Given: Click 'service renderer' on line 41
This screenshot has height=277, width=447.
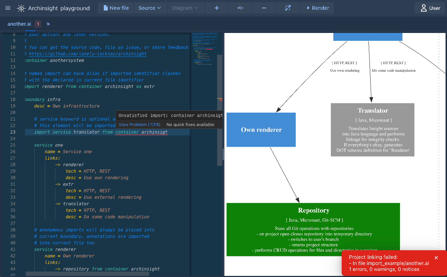Looking at the screenshot, I should 55,249.
